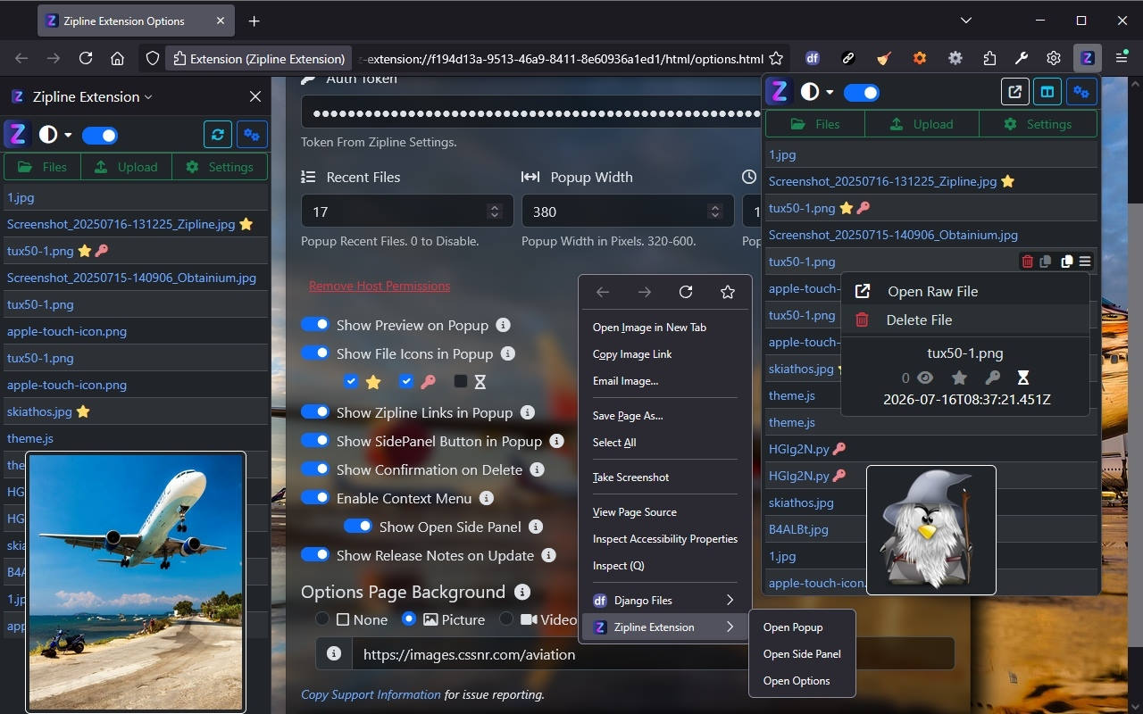Viewport: 1143px width, 714px height.
Task: Click info icon next to Enable Context Menu
Action: 487,498
